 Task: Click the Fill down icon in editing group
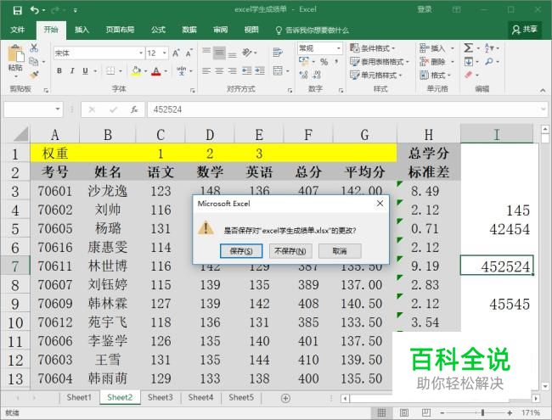[x=468, y=62]
